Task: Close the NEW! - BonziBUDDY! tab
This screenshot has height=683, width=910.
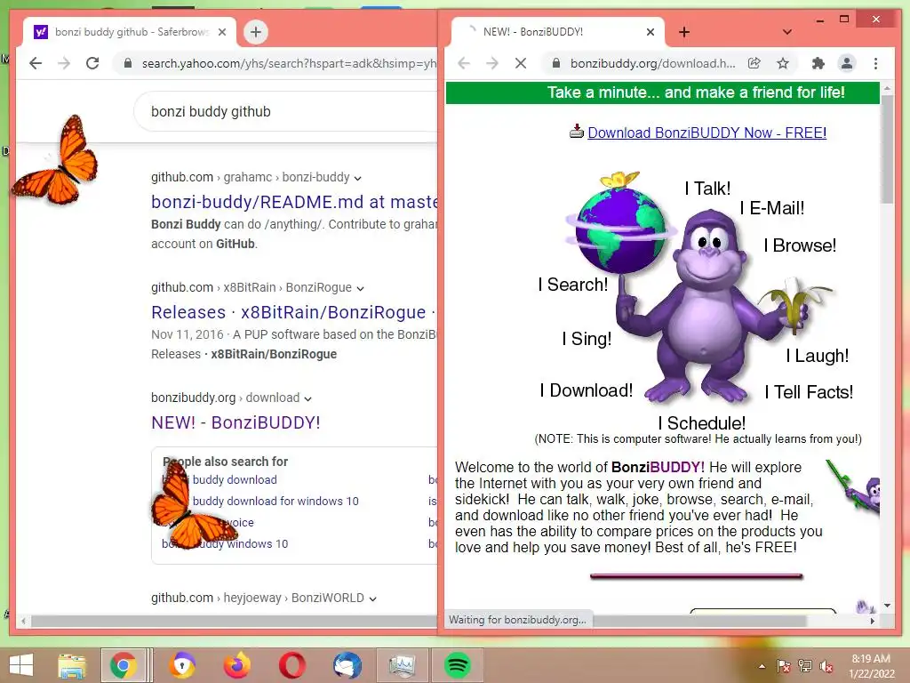Action: (651, 32)
